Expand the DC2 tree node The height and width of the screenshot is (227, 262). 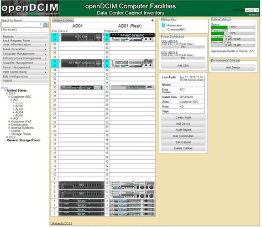coord(7,137)
